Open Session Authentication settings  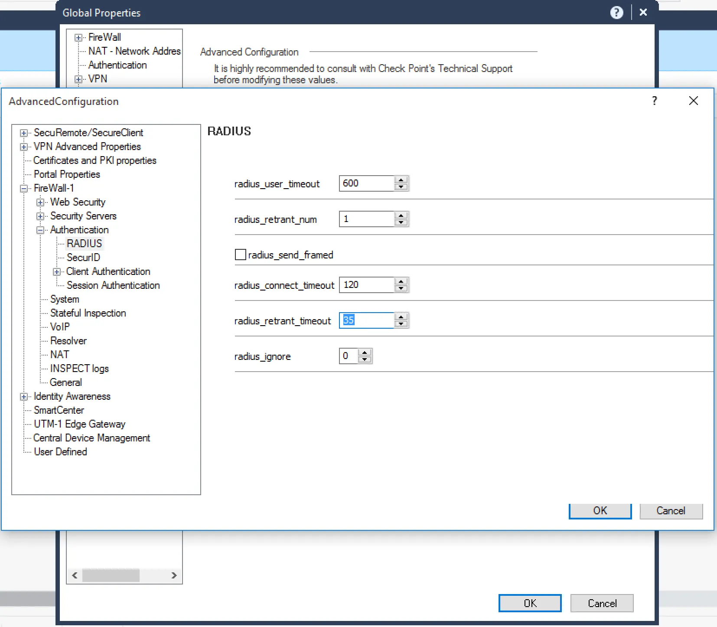click(113, 285)
